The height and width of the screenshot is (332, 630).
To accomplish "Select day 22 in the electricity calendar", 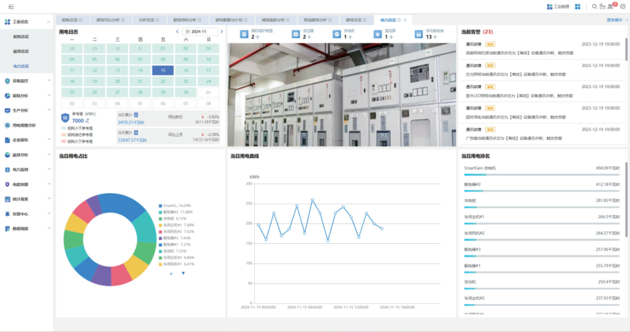I will pyautogui.click(x=163, y=81).
